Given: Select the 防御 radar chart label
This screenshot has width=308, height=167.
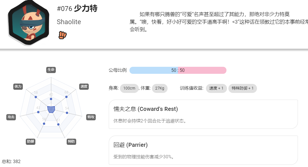Looking at the screenshot, I should point(31,141).
